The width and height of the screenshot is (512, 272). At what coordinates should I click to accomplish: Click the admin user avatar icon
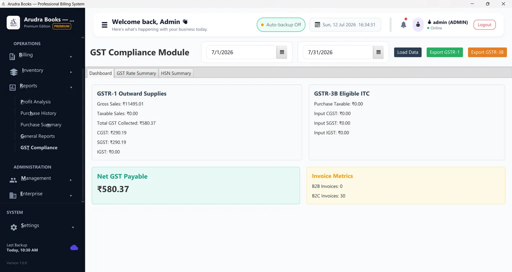[x=418, y=25]
